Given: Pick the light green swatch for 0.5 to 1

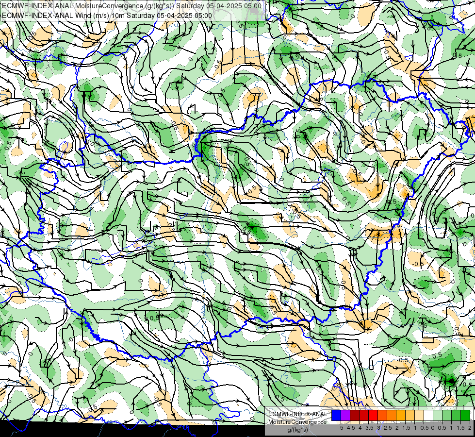Looking at the screenshot, I should (x=447, y=416).
